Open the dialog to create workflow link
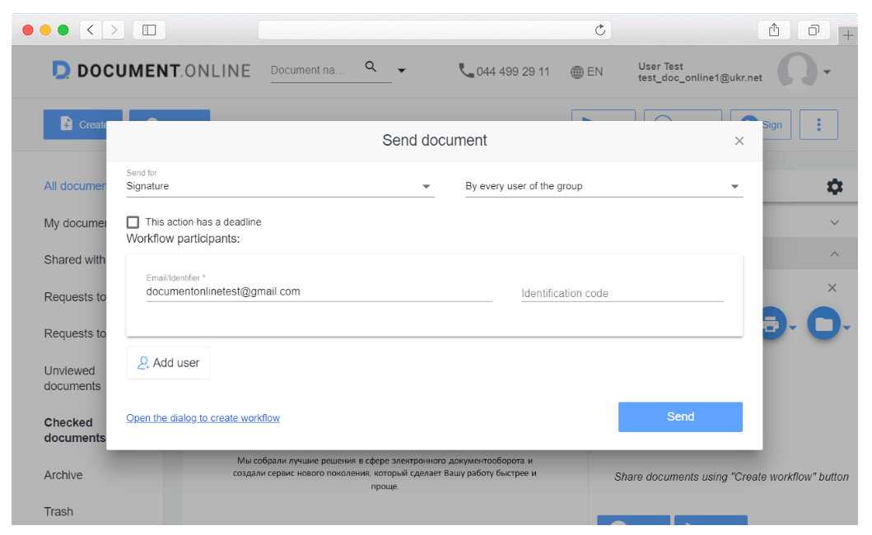Image resolution: width=872 pixels, height=535 pixels. (x=203, y=418)
